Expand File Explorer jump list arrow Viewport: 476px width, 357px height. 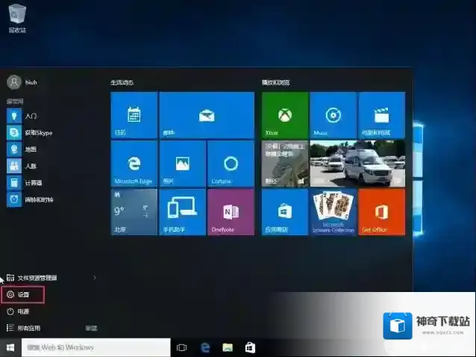[x=94, y=278]
